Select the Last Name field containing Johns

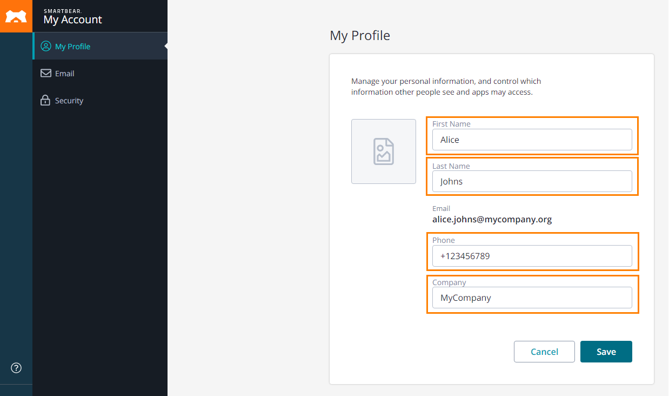532,181
